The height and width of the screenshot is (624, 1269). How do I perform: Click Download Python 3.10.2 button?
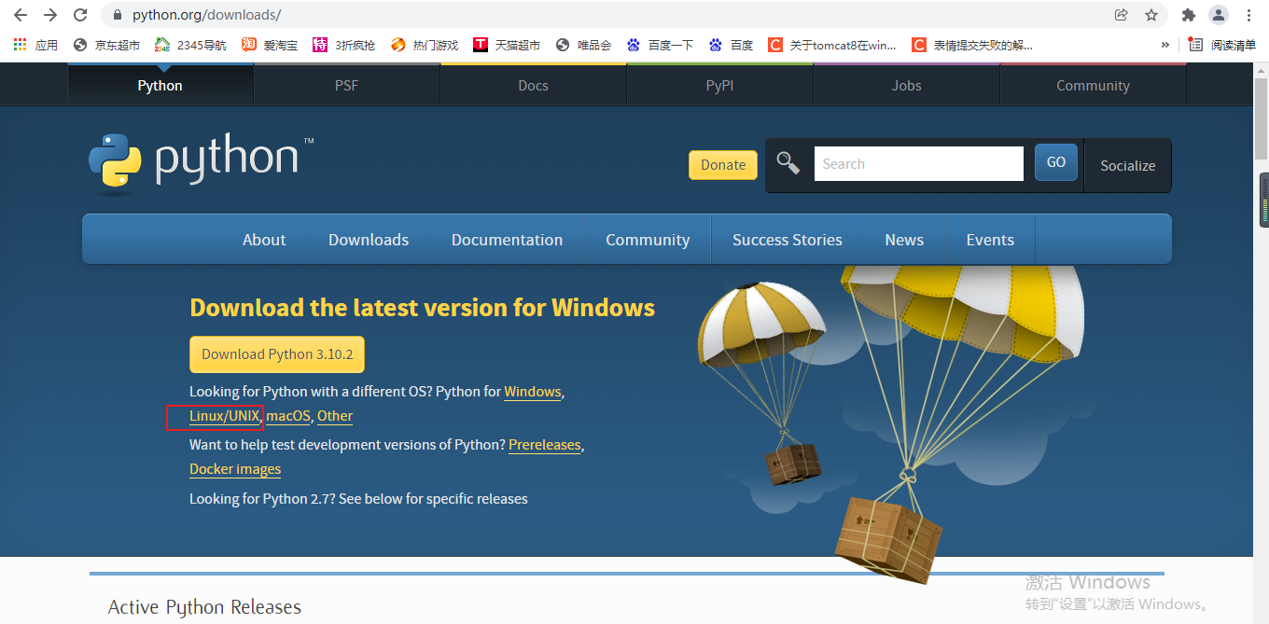pos(277,354)
